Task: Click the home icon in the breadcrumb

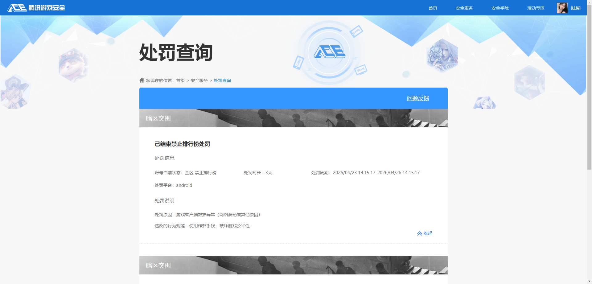Action: coord(142,80)
